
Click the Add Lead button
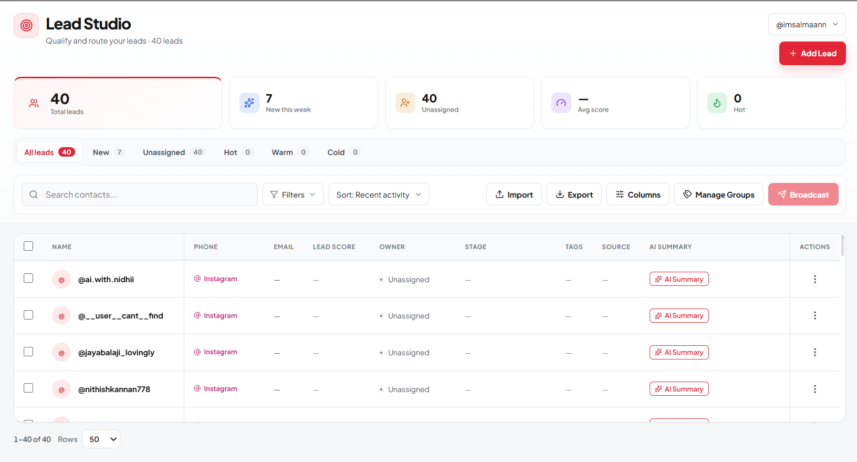812,53
